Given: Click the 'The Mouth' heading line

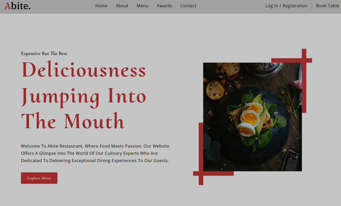Looking at the screenshot, I should coord(73,121).
